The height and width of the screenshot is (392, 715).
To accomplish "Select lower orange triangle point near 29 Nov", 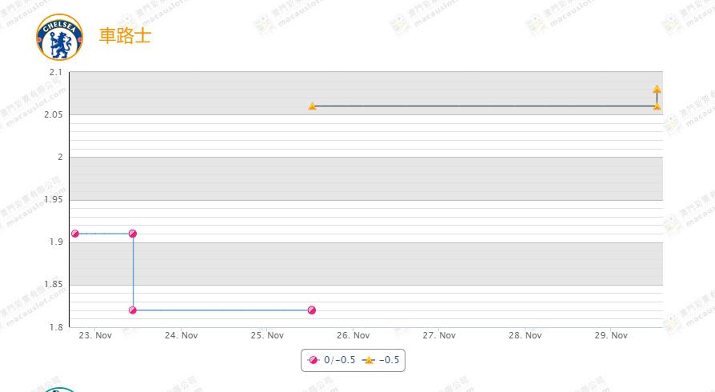I will (657, 106).
